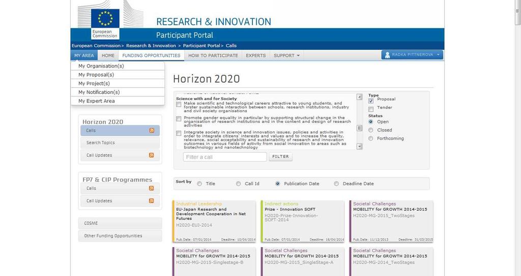Click topic list scroll up arrow
Viewport: 521px width, 276px height.
click(x=359, y=97)
